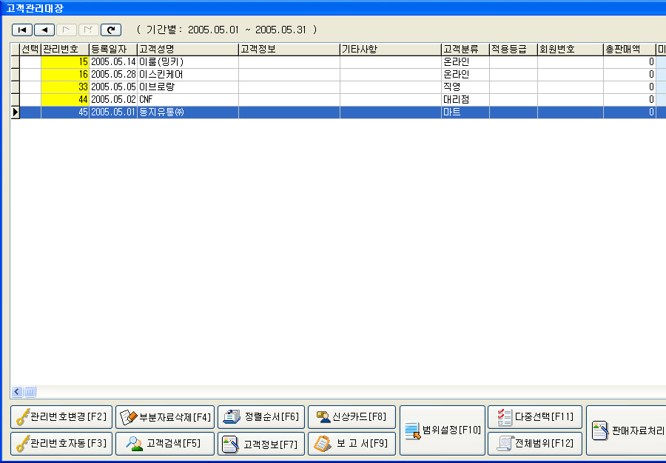Click 기타사항 column header
This screenshot has width=666, height=463.
click(x=390, y=50)
